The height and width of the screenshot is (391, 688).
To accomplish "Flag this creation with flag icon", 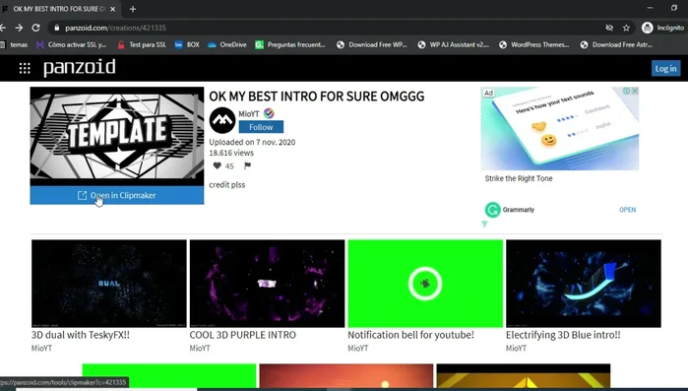I will (x=247, y=165).
